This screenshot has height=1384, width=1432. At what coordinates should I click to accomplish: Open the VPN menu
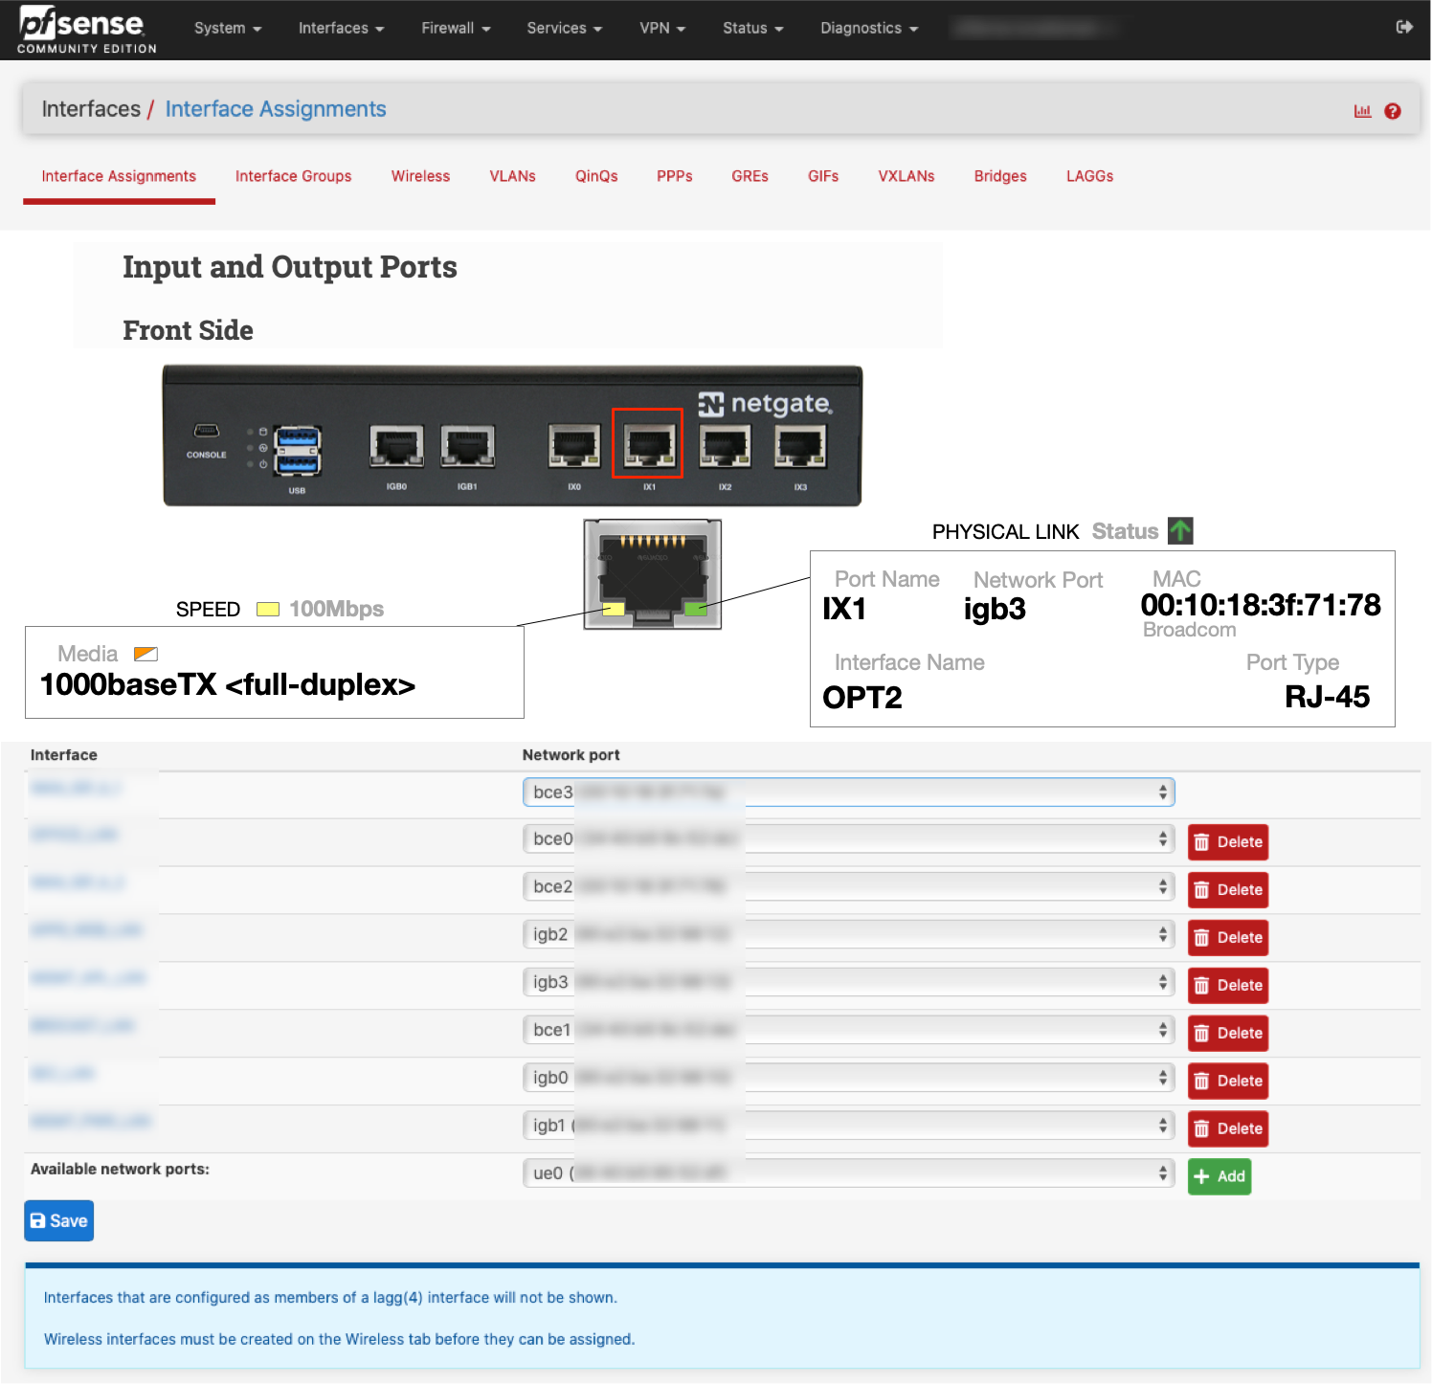coord(662,29)
